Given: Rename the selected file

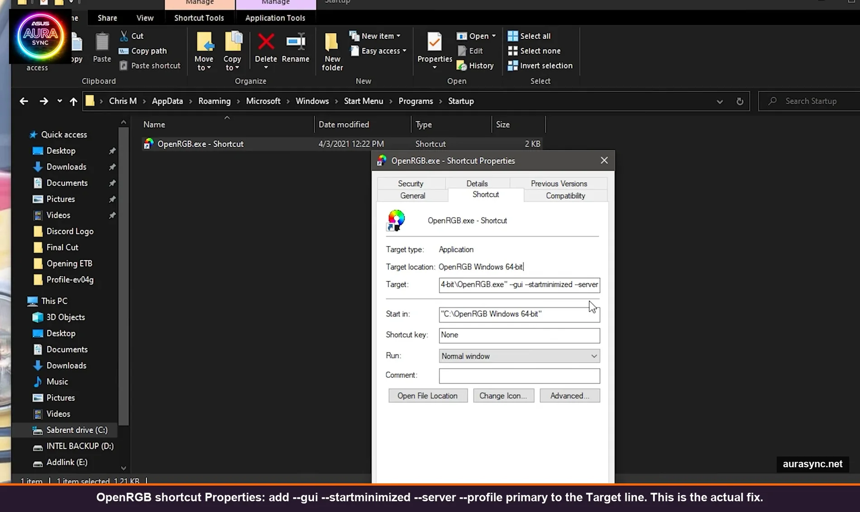Looking at the screenshot, I should point(295,50).
